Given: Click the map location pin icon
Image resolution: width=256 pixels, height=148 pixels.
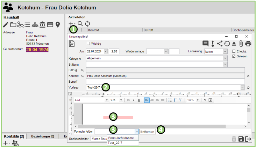Looking at the screenshot, I should click(58, 24).
